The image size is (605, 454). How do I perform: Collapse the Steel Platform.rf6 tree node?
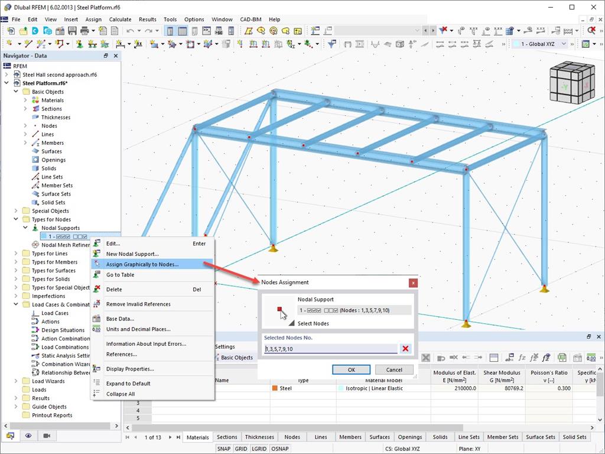pos(6,83)
